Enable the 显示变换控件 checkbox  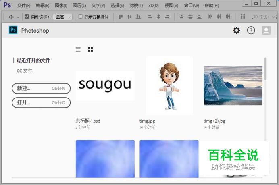pyautogui.click(x=80, y=17)
